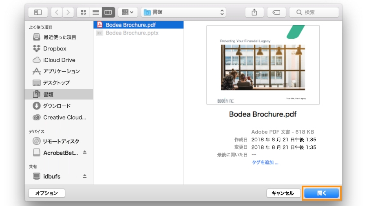Click the オプション button
Image resolution: width=367 pixels, height=206 pixels.
pyautogui.click(x=46, y=193)
